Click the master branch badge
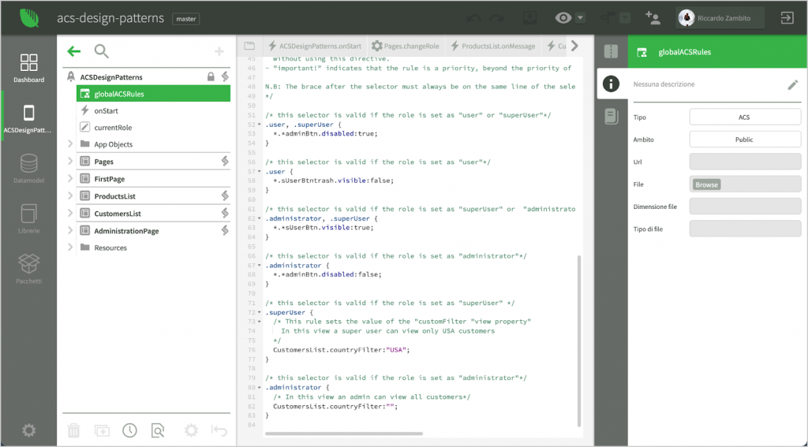 pyautogui.click(x=186, y=19)
